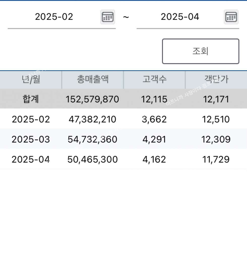
Task: Select the 합계 total row
Action: click(x=124, y=99)
